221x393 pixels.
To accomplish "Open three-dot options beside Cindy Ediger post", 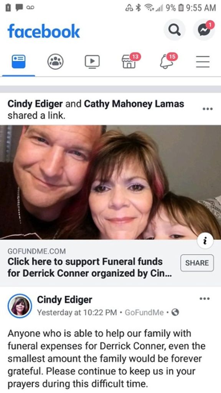I will (205, 299).
